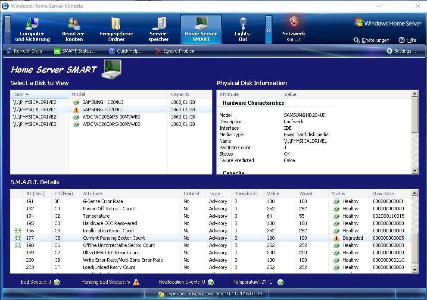Open Lights-Out lightbulb icon
The image size is (427, 300).
243,24
